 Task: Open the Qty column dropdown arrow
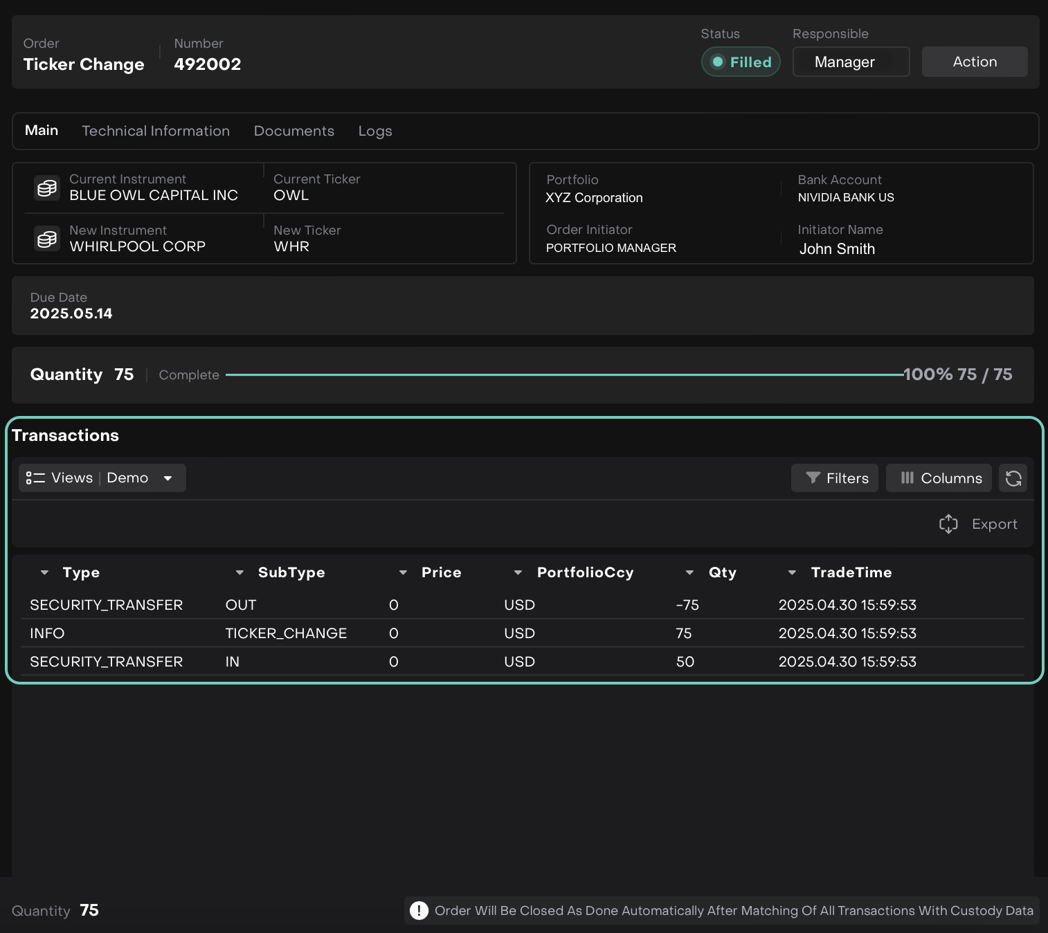pyautogui.click(x=689, y=572)
